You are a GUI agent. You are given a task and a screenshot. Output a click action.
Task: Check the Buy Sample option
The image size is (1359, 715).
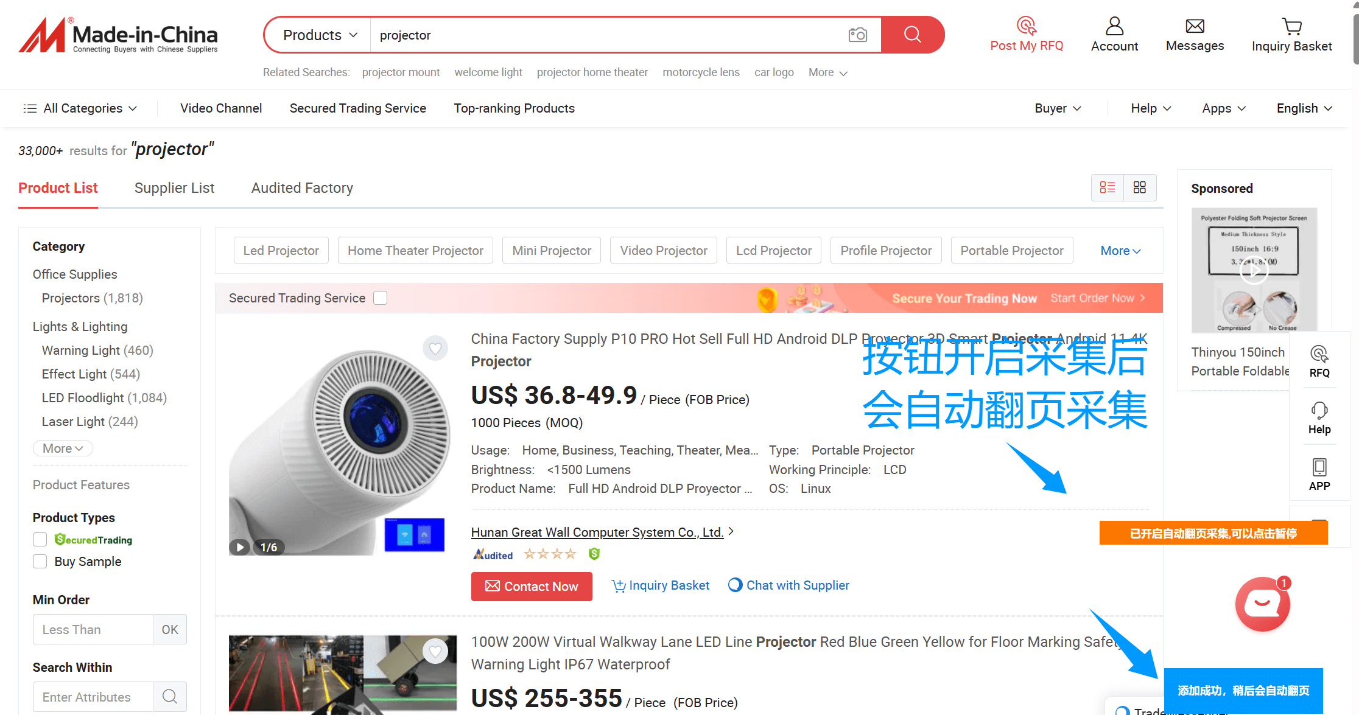pos(40,562)
